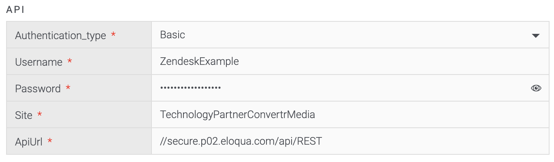Click the Username row label

38,62
